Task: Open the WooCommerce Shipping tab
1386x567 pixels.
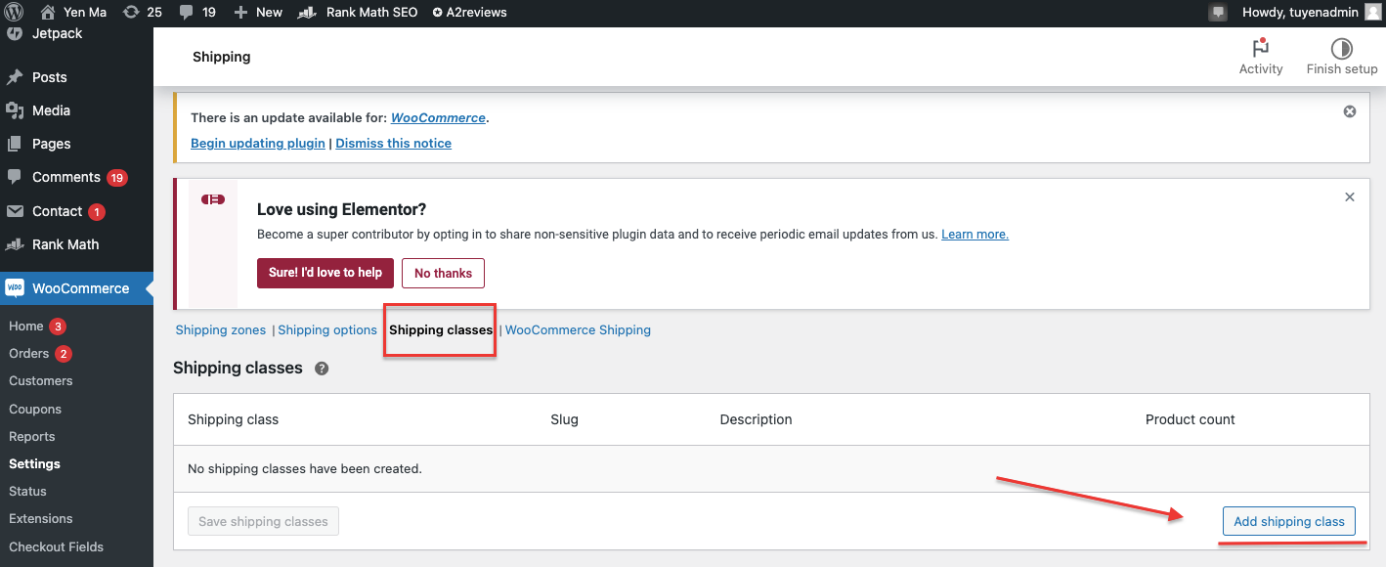Action: [578, 329]
